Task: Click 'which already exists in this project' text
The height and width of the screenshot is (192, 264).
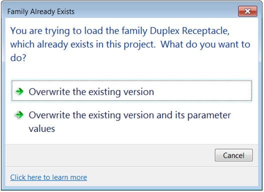Action: (x=83, y=44)
